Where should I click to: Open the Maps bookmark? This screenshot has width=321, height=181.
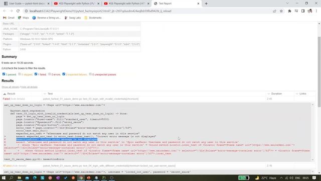24,18
